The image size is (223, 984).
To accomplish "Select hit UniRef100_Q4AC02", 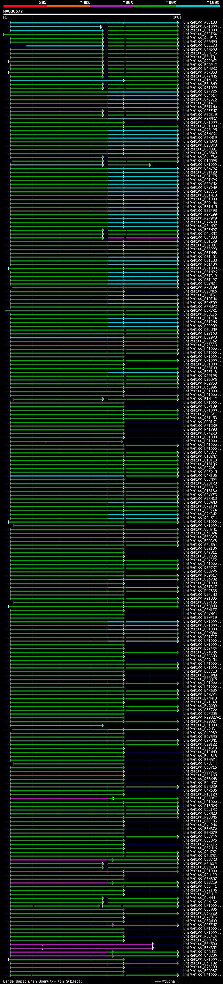I will pyautogui.click(x=200, y=168).
